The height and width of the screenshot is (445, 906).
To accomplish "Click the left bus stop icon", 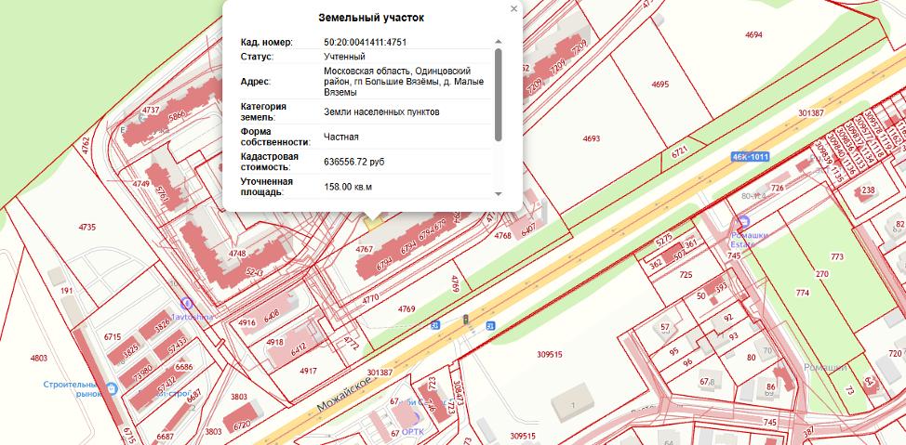I will (x=434, y=325).
